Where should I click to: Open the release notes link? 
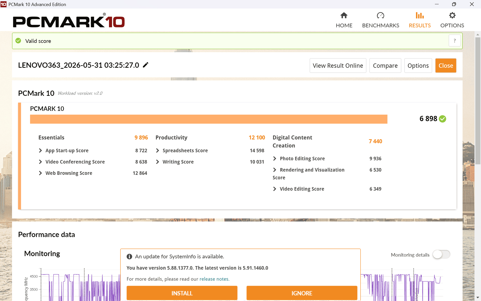click(x=214, y=279)
